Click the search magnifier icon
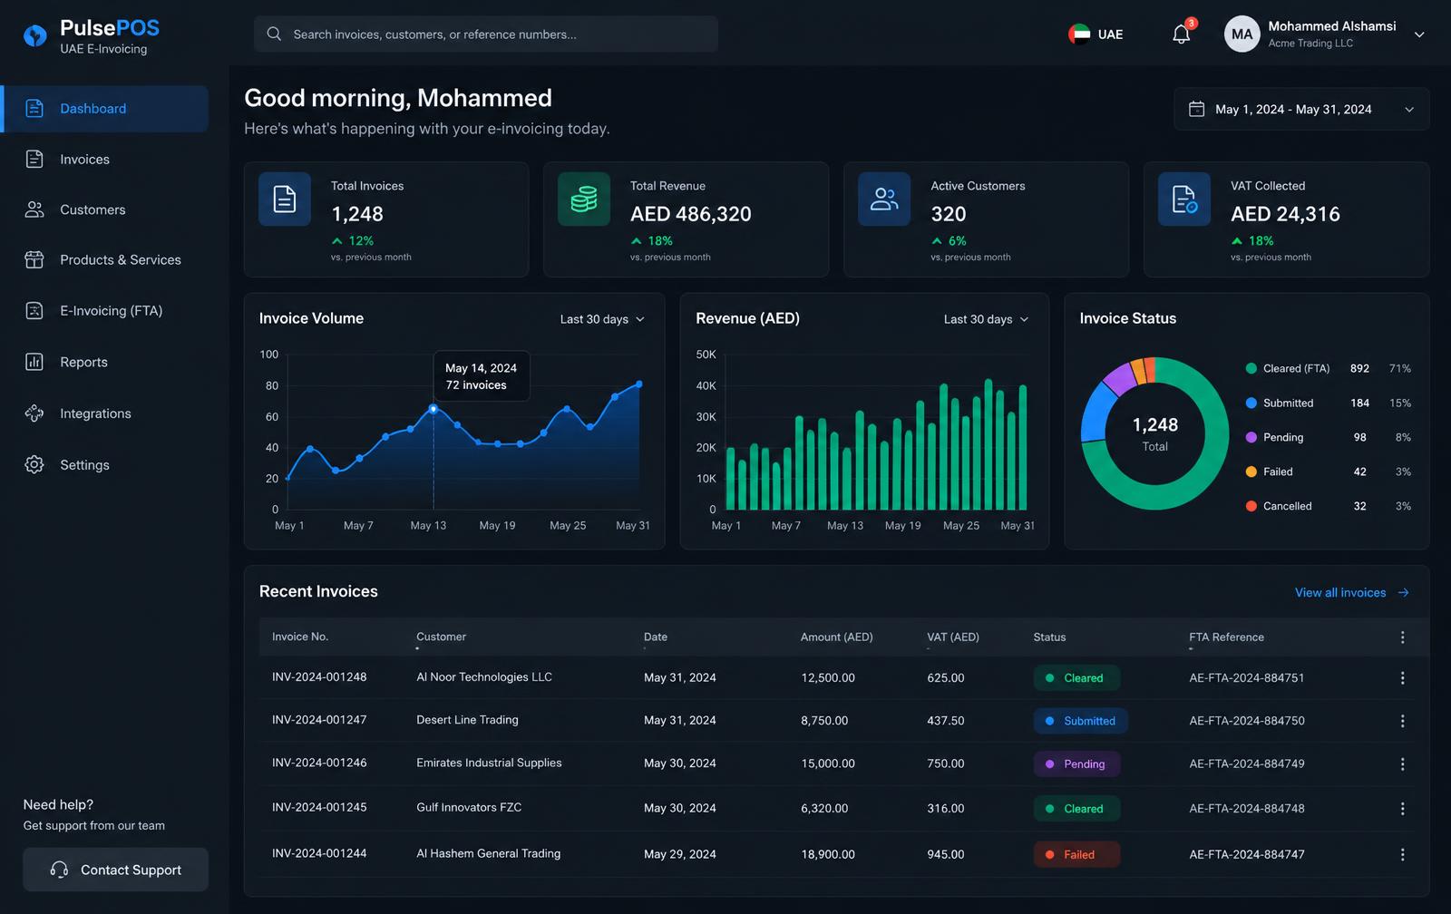The width and height of the screenshot is (1451, 914). click(x=274, y=34)
